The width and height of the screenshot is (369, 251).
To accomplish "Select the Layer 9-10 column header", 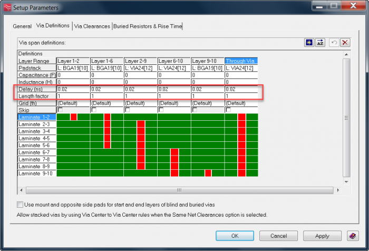I will pos(208,61).
